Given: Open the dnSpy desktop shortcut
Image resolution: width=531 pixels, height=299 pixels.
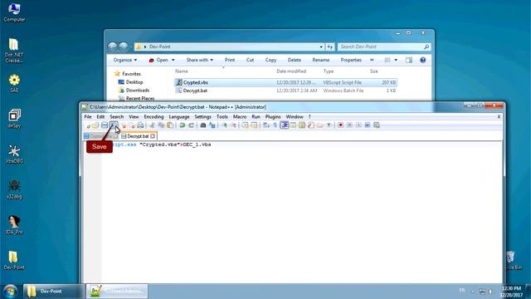Looking at the screenshot, I should coord(14,119).
